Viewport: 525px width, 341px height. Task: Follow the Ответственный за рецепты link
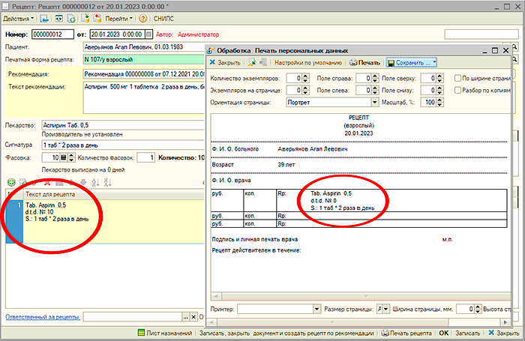(x=42, y=317)
